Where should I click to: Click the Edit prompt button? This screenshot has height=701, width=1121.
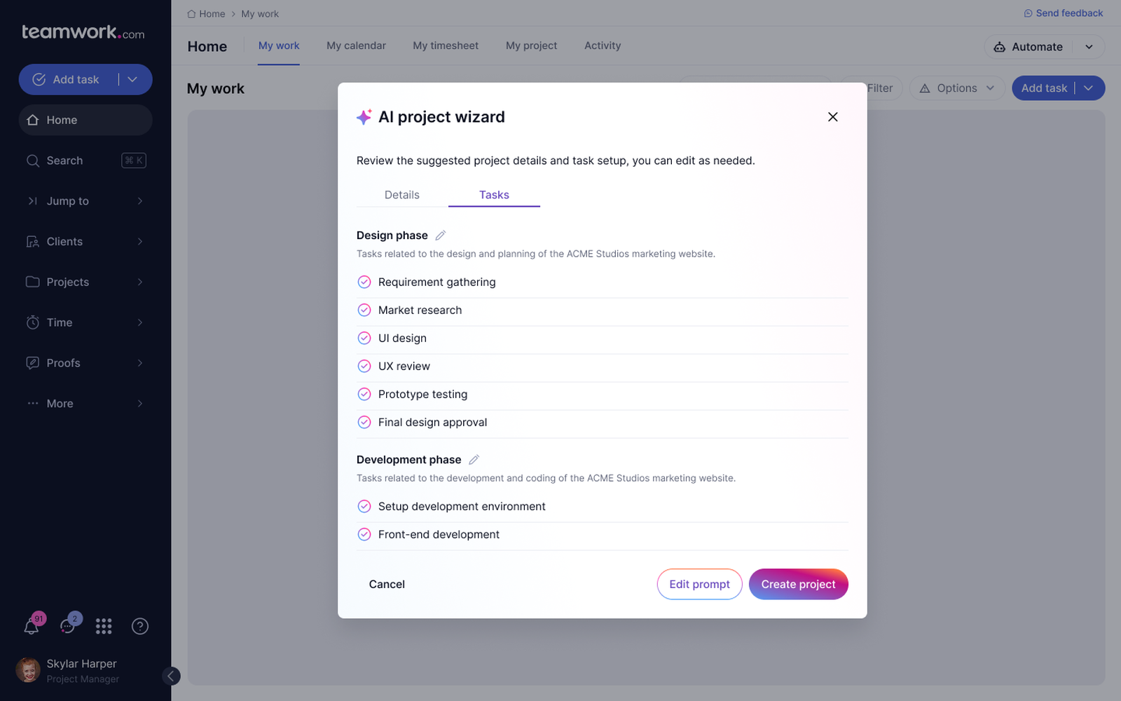coord(699,584)
